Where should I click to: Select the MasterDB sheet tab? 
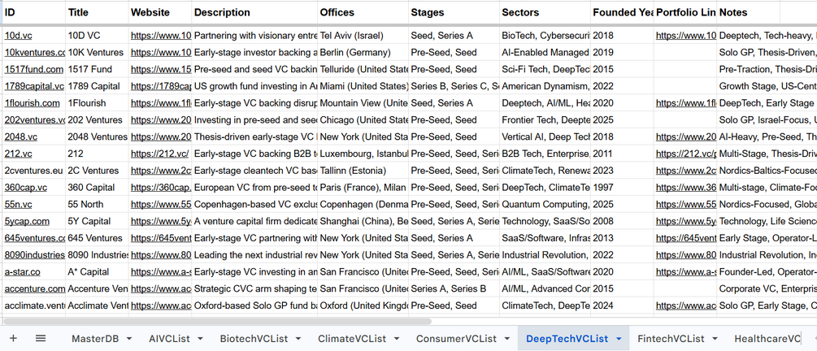pos(95,339)
